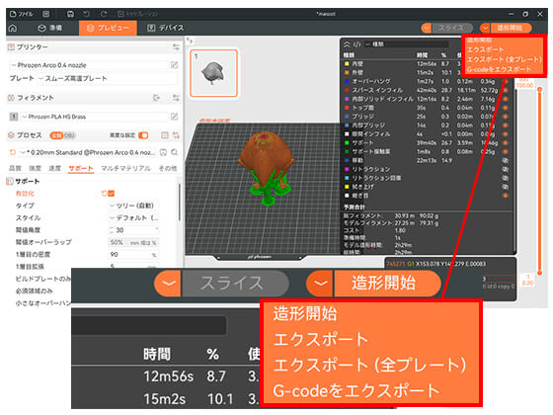
Task: Click the add filament icon
Action: click(157, 98)
